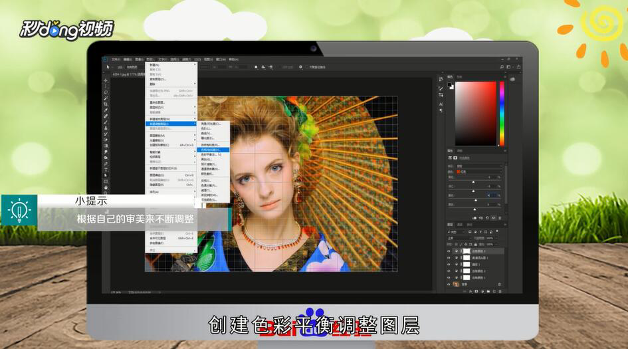The height and width of the screenshot is (349, 628).
Task: Toggle layer visibility eye in Properties panel
Action: pos(493,218)
